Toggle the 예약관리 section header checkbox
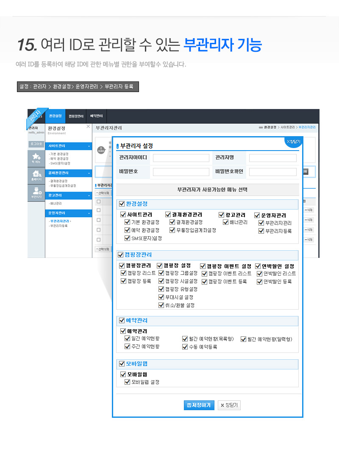 click(x=122, y=320)
